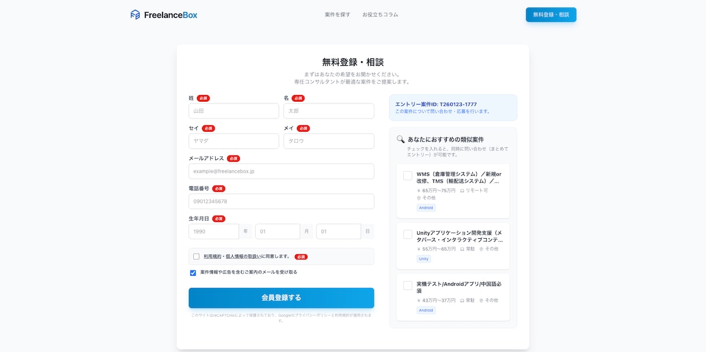Click the yen icon beside 65万円〜75万円
This screenshot has height=352, width=706.
[419, 190]
